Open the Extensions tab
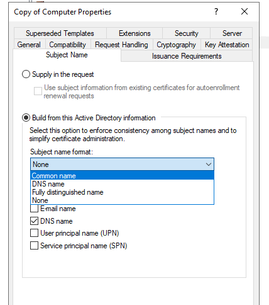 (x=134, y=33)
